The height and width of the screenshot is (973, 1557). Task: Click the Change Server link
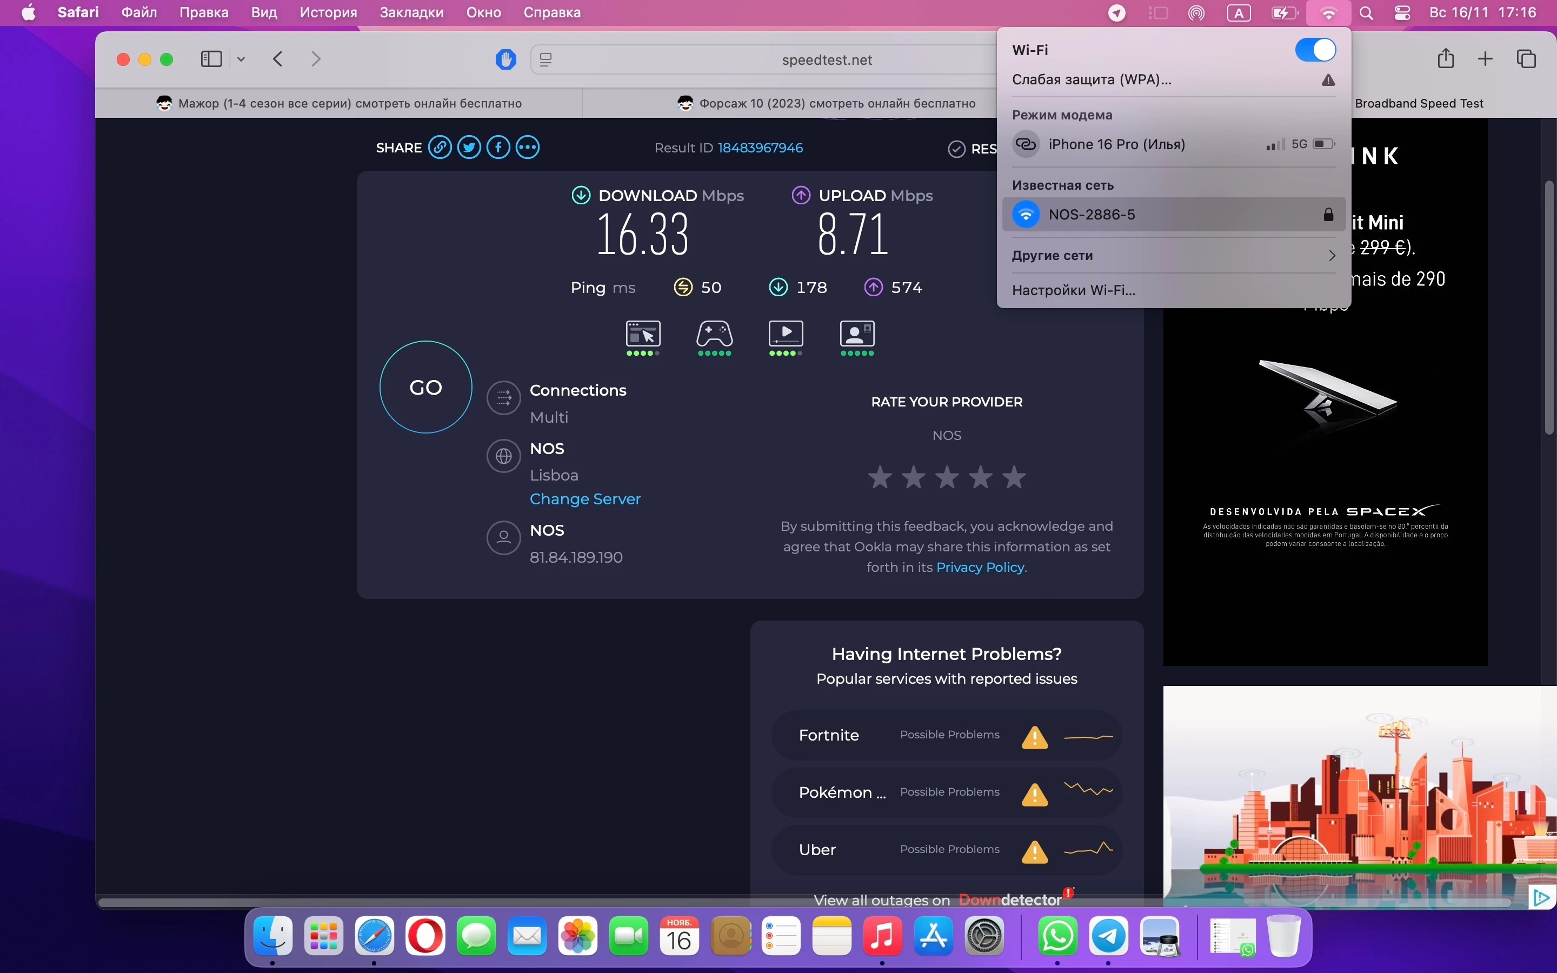click(585, 499)
